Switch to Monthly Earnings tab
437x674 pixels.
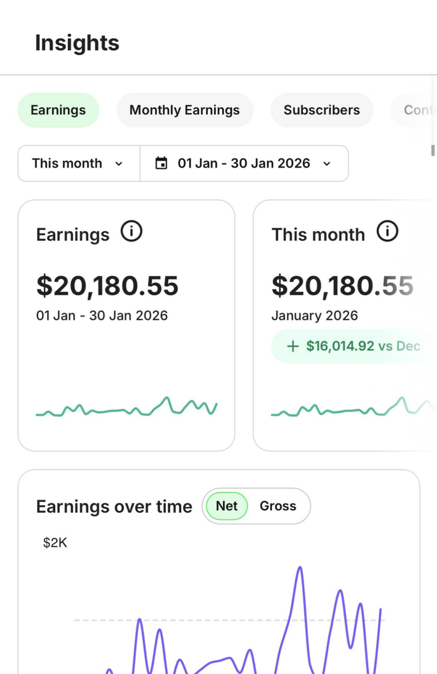point(185,110)
